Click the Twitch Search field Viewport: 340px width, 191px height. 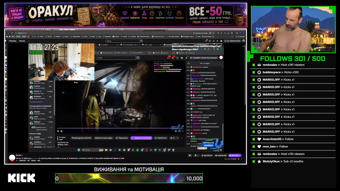tap(122, 41)
